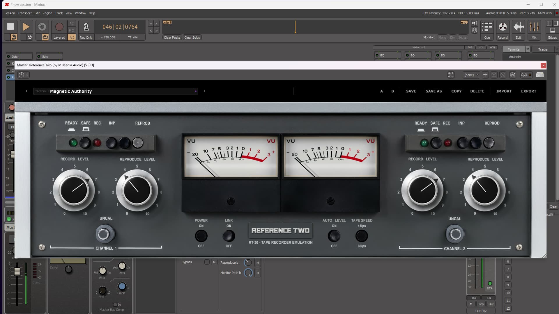Reset plugin parameters icon
559x314 pixels.
(513, 75)
